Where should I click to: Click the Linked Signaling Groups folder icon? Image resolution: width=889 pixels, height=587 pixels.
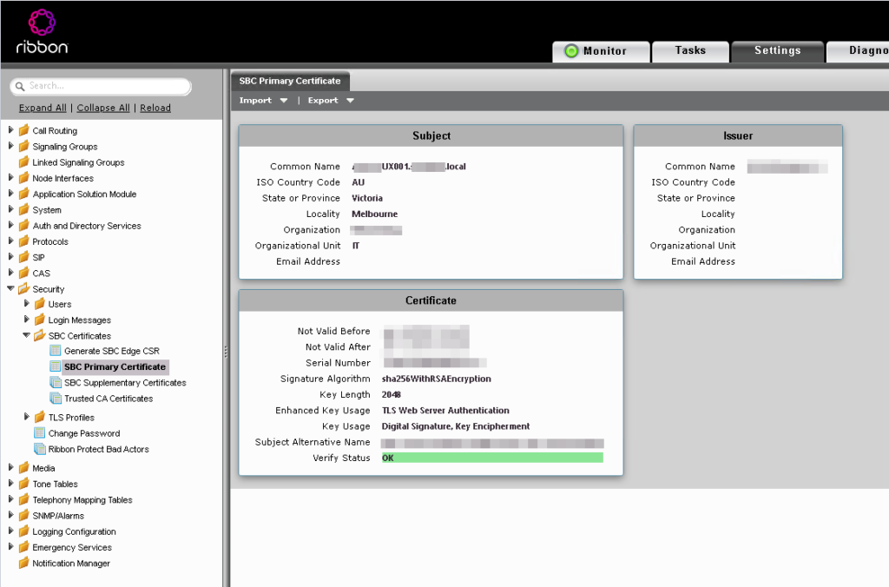point(23,162)
